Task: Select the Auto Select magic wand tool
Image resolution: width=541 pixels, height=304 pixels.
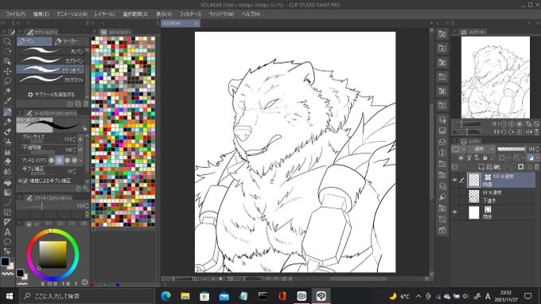Action: (x=7, y=91)
